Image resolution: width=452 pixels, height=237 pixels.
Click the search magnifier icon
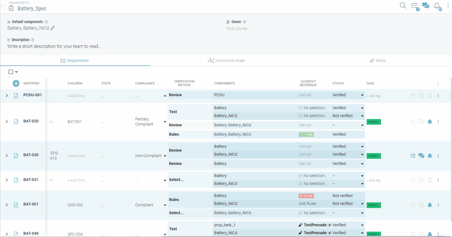tap(403, 6)
